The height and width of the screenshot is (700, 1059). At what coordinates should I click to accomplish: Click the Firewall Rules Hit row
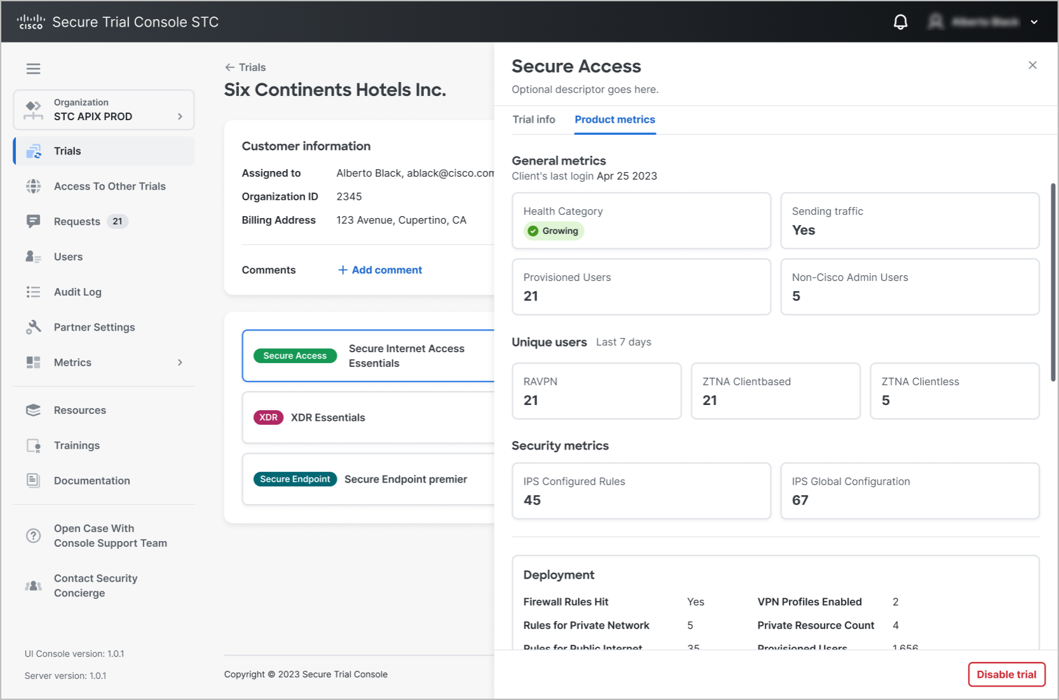tap(613, 602)
